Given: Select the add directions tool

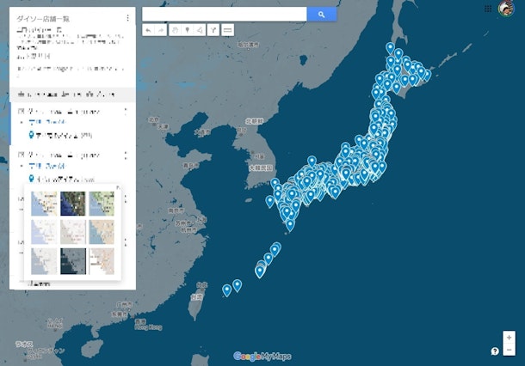Looking at the screenshot, I should [213, 30].
